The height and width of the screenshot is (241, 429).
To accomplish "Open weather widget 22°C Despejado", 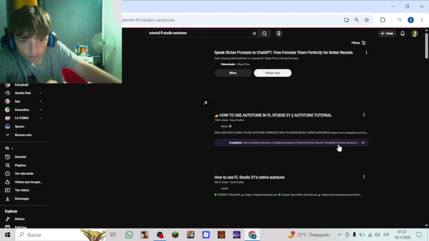I will [x=309, y=235].
